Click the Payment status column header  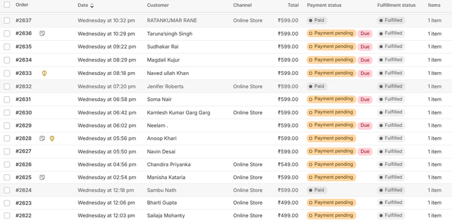point(324,5)
